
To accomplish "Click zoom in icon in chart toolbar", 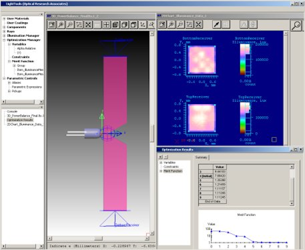I will coord(172,24).
